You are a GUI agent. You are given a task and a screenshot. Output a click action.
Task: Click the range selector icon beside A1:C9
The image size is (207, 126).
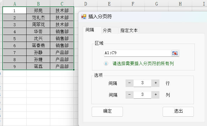click(175, 53)
